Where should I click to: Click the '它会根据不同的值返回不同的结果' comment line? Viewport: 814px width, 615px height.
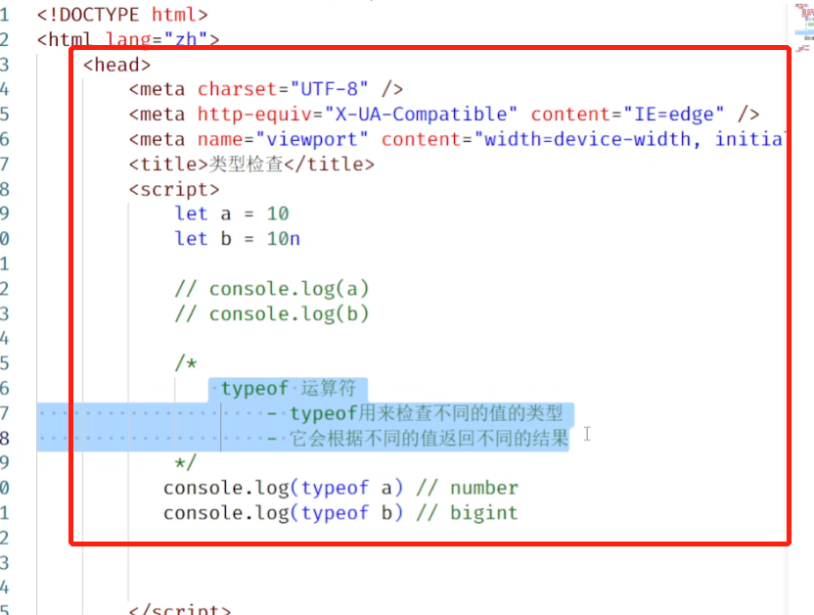coord(418,438)
